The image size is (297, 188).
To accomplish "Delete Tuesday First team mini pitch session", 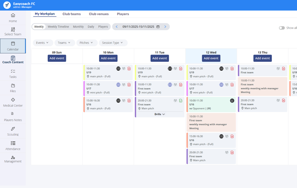I will click(x=181, y=85).
